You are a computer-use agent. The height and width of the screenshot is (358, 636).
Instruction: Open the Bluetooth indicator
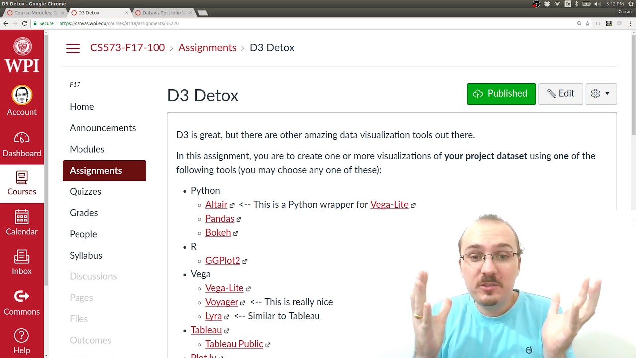point(577,4)
